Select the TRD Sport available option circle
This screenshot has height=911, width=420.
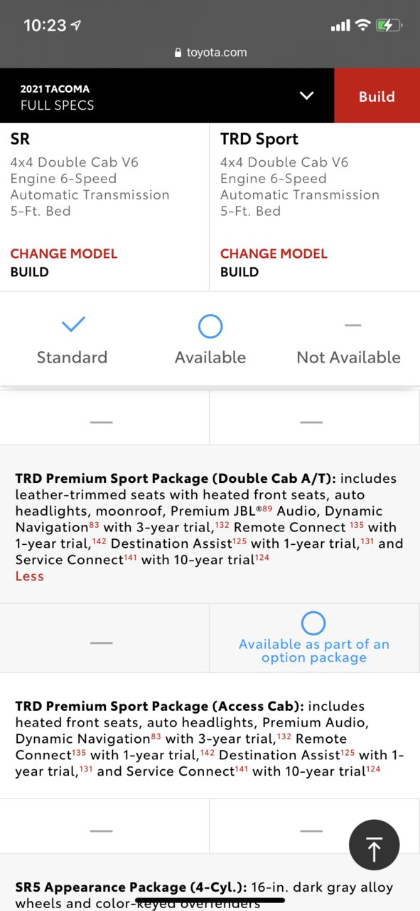tap(313, 623)
